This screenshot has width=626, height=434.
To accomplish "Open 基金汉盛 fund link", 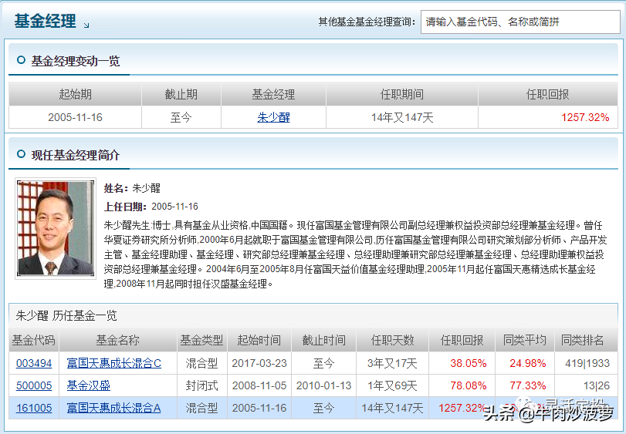I will (88, 385).
